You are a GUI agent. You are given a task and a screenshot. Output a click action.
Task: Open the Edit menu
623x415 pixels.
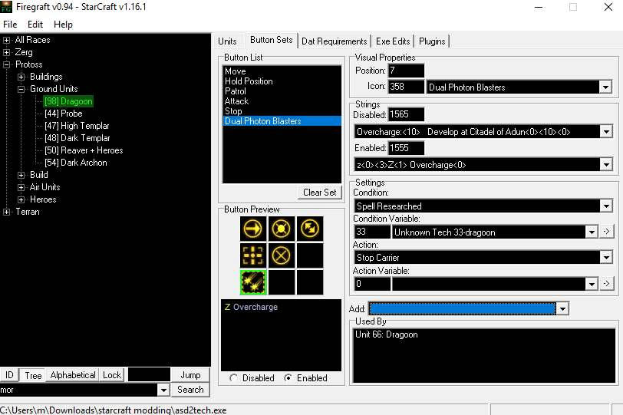tap(35, 25)
